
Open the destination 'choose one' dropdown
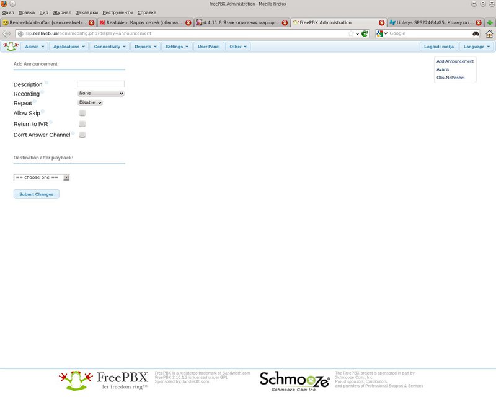(x=42, y=177)
